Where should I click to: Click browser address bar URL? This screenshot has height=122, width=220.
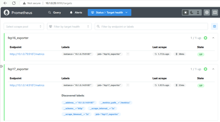[59, 3]
